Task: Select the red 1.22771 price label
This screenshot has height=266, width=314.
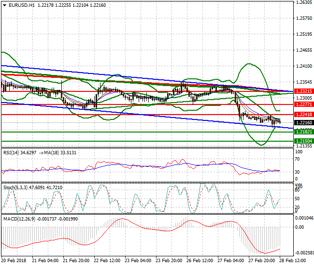Action: click(304, 104)
